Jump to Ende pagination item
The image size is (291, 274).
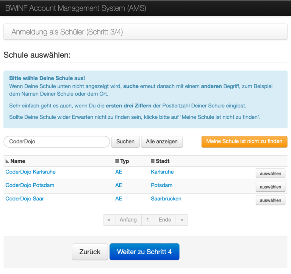point(165,220)
